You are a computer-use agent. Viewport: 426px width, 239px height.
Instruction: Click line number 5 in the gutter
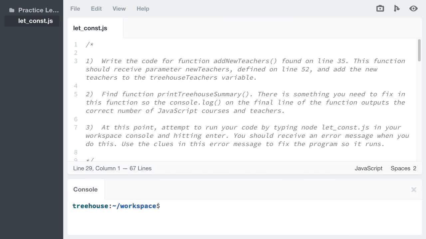(x=76, y=94)
